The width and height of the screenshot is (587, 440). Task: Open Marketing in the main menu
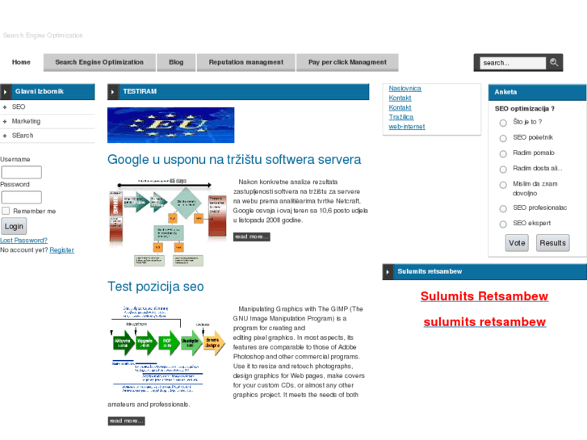[26, 121]
